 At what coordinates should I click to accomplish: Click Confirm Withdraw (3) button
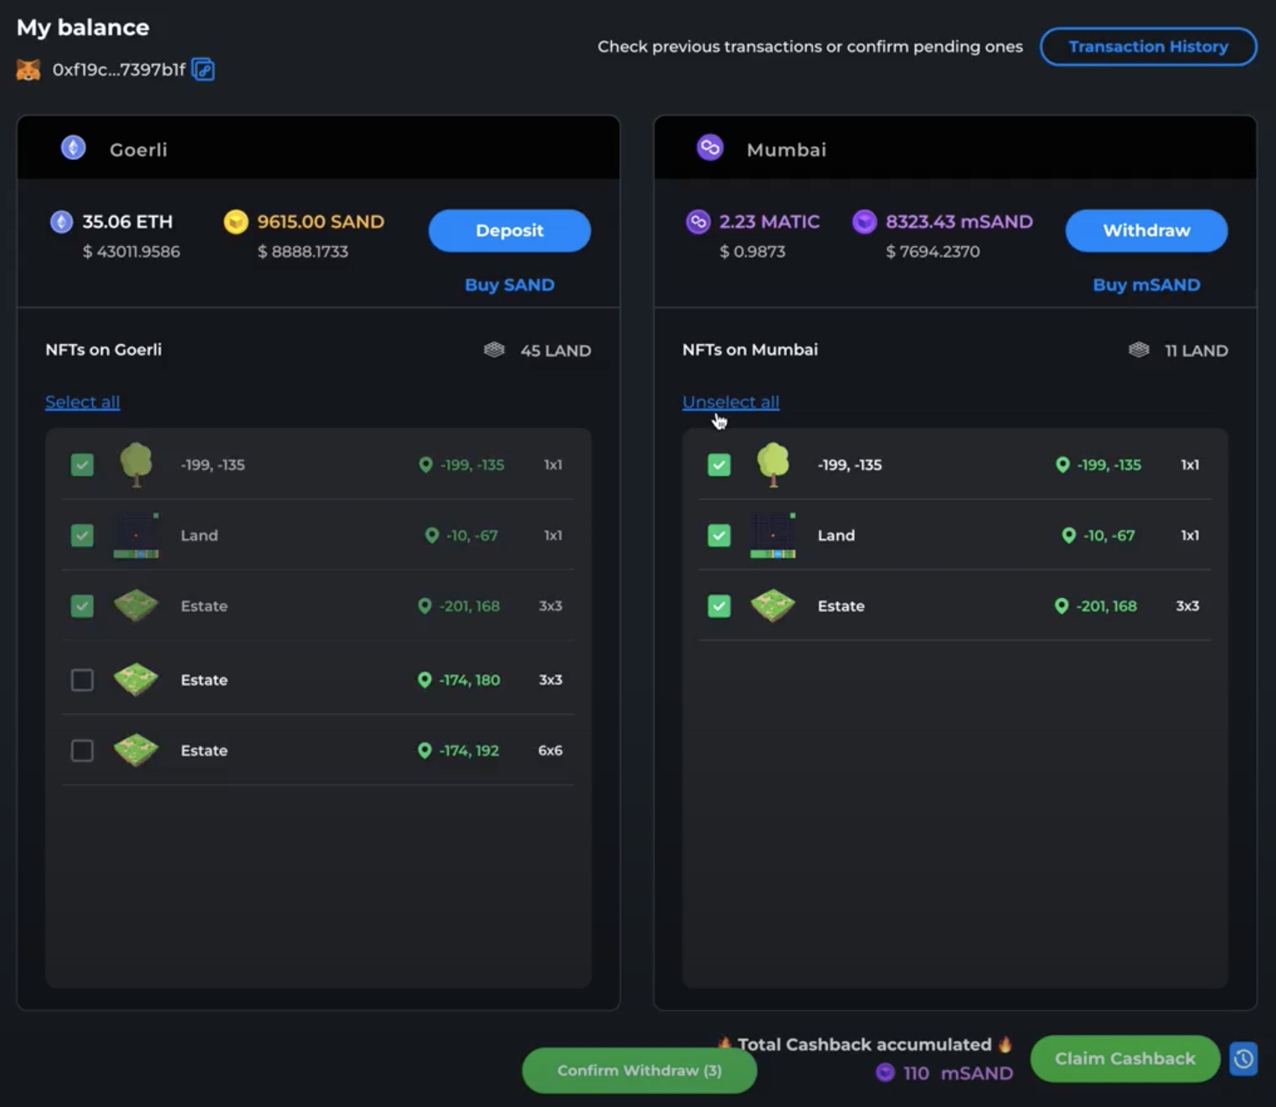click(x=639, y=1070)
